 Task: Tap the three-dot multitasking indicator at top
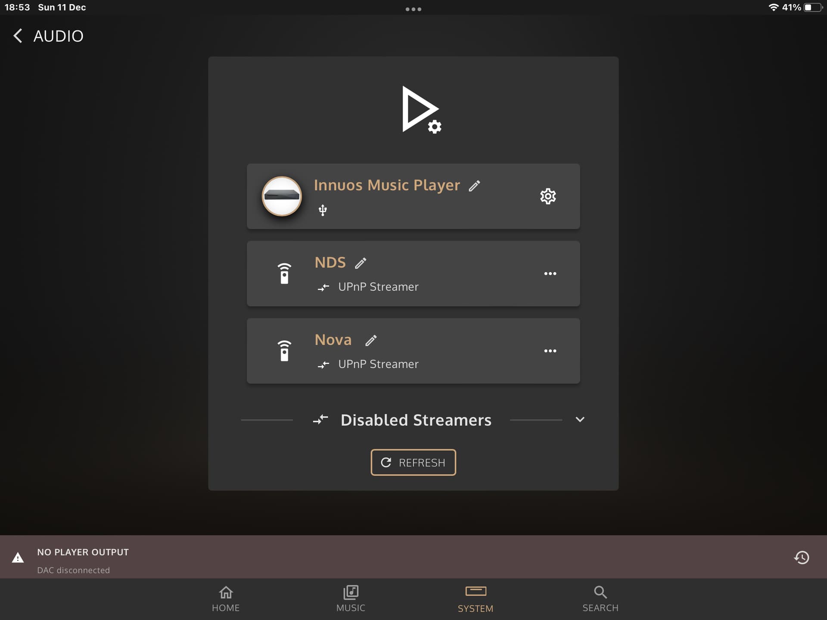(x=413, y=9)
